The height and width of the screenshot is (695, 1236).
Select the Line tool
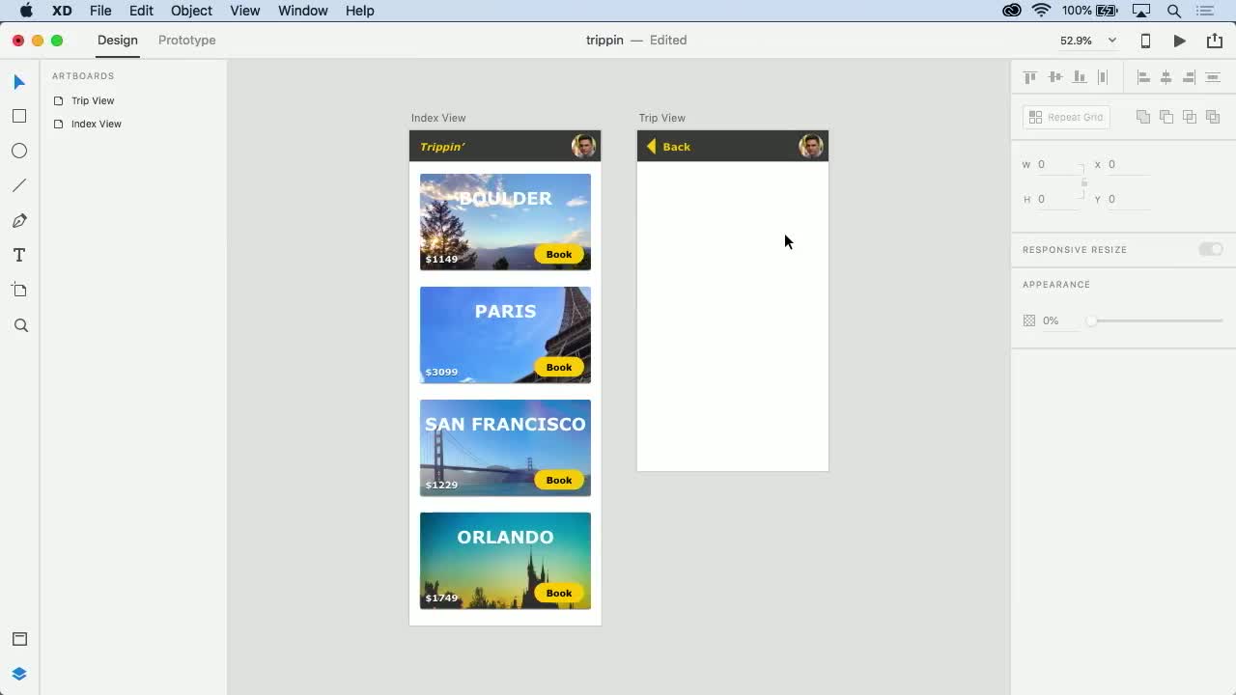click(19, 185)
